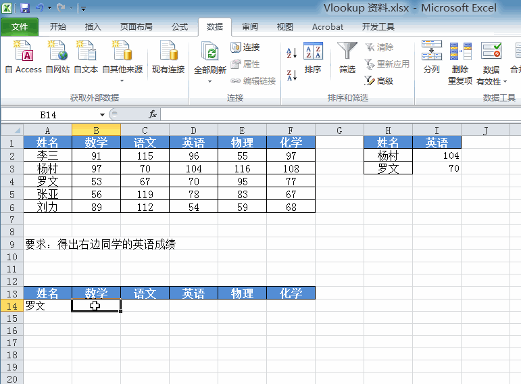The height and width of the screenshot is (384, 521).
Task: Select column B header
Action: 97,130
